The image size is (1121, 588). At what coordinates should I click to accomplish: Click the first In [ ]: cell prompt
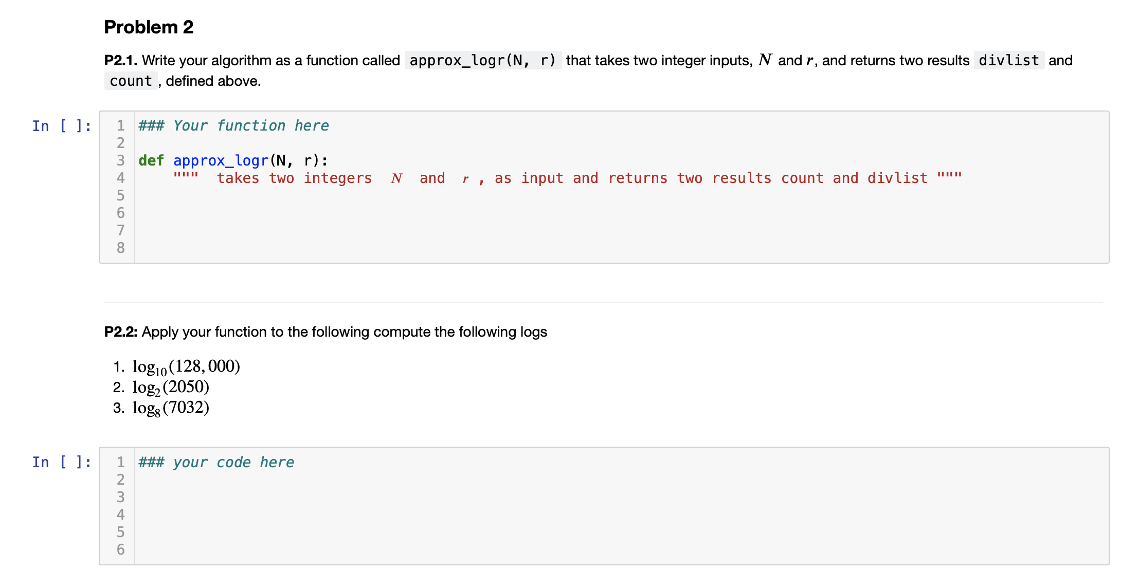tap(62, 126)
